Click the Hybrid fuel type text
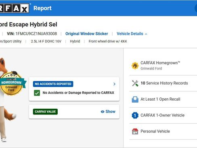Viewport: 197px width, 148px height. tap(75, 41)
